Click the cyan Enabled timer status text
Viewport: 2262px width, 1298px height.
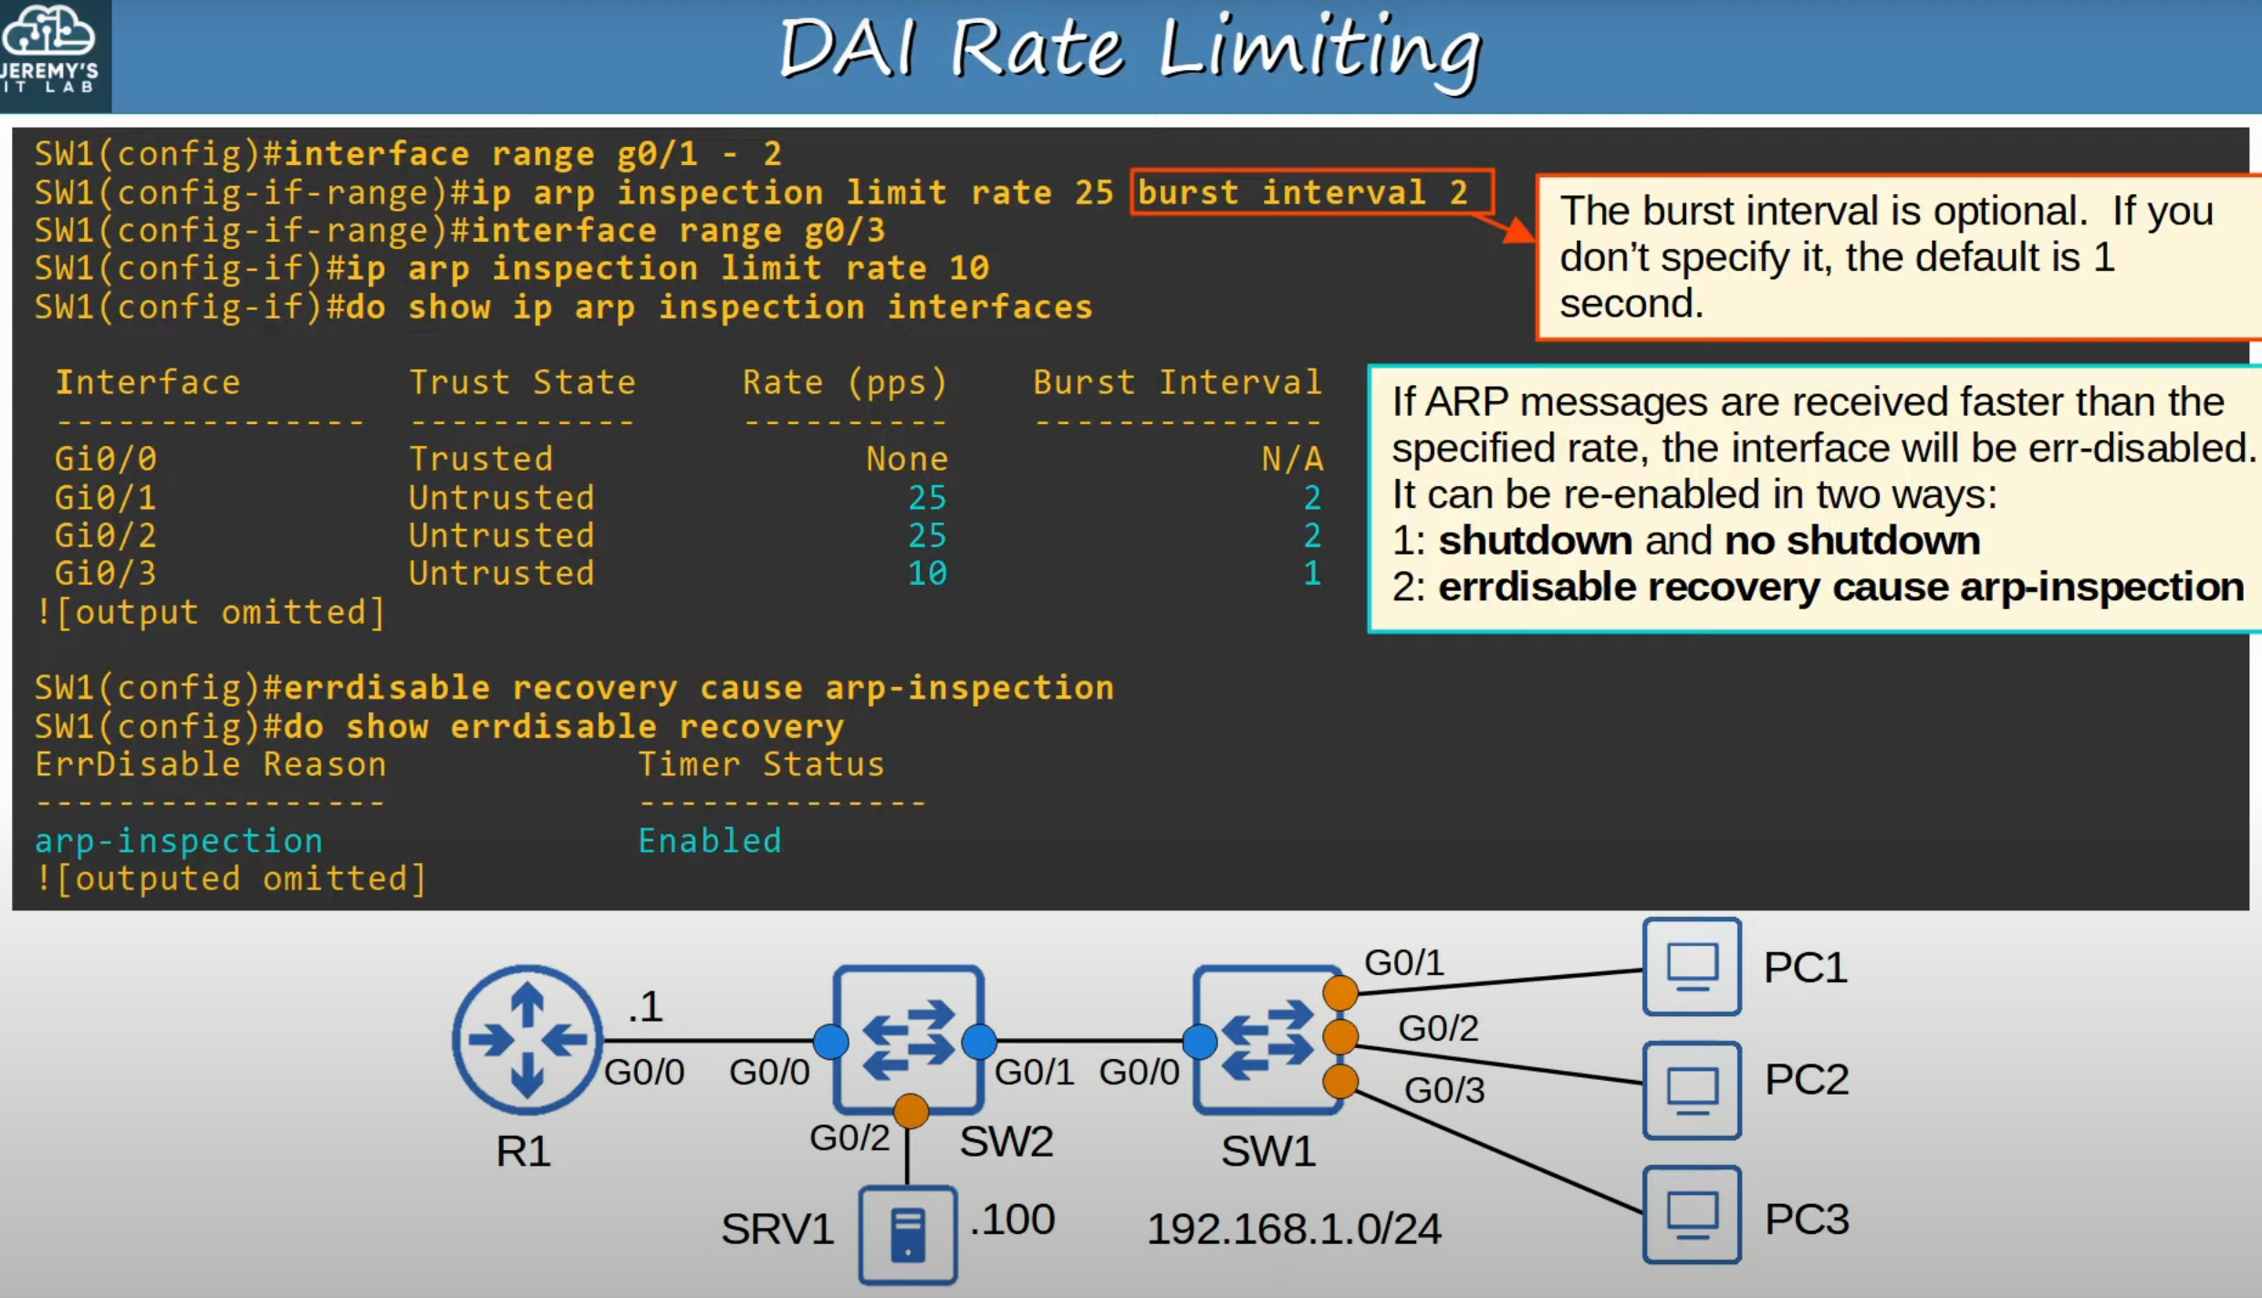click(709, 840)
